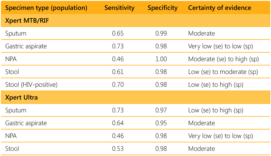Image resolution: width=271 pixels, height=156 pixels.
Task: Click the 0.97 specificity value
Action: coord(161,110)
